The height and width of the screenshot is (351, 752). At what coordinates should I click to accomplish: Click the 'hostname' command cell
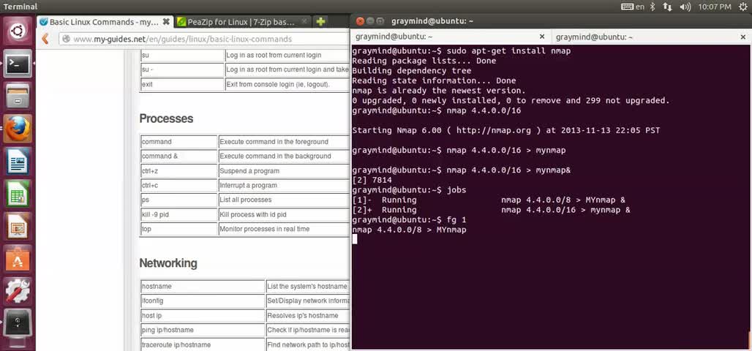tap(203, 286)
